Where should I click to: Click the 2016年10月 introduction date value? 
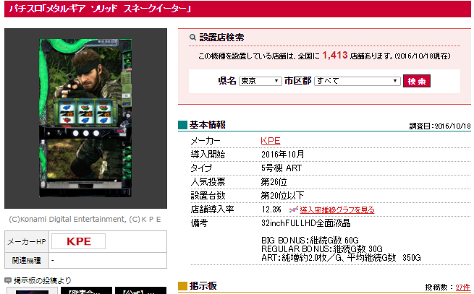(283, 155)
